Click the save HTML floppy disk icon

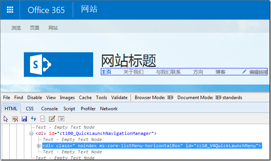(24, 119)
